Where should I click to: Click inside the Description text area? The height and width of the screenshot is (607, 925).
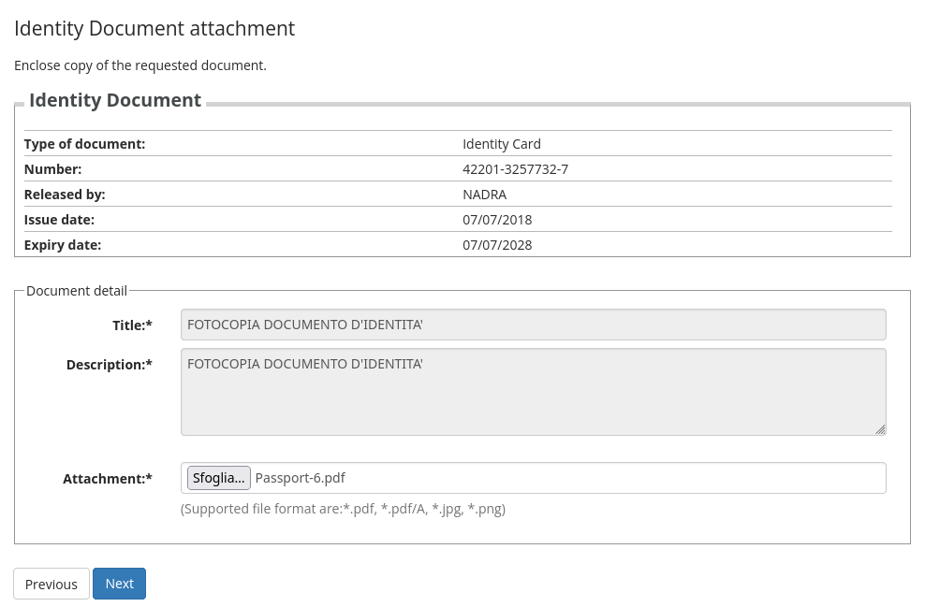[x=533, y=392]
